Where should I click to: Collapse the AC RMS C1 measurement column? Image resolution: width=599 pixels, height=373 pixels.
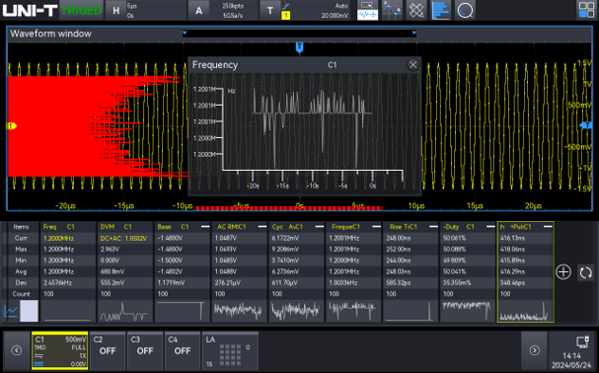[x=262, y=227]
